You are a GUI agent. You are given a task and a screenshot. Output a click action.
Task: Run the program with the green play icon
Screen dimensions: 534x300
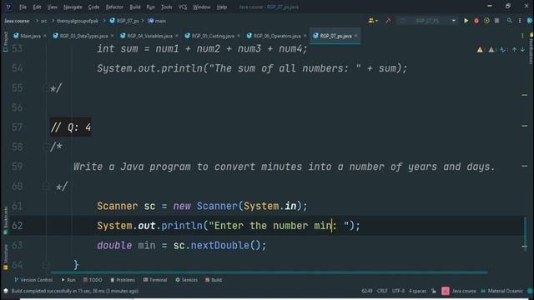point(466,21)
